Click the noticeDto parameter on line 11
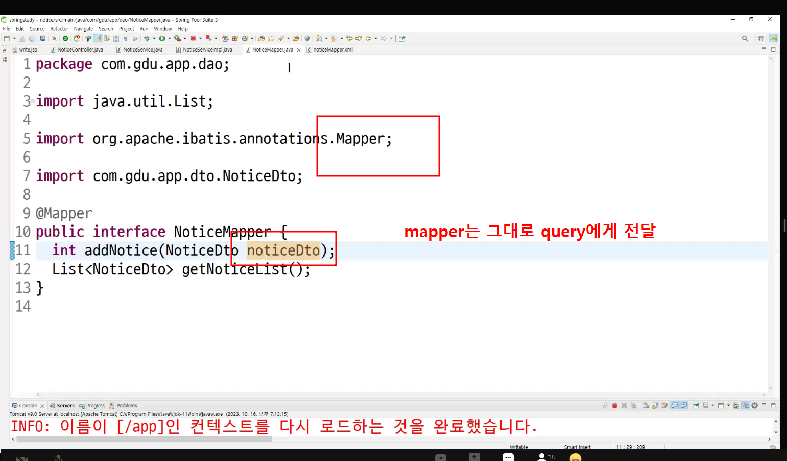Image resolution: width=787 pixels, height=461 pixels. [x=283, y=250]
